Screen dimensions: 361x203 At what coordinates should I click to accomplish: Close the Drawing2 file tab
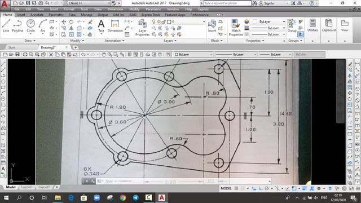click(67, 47)
